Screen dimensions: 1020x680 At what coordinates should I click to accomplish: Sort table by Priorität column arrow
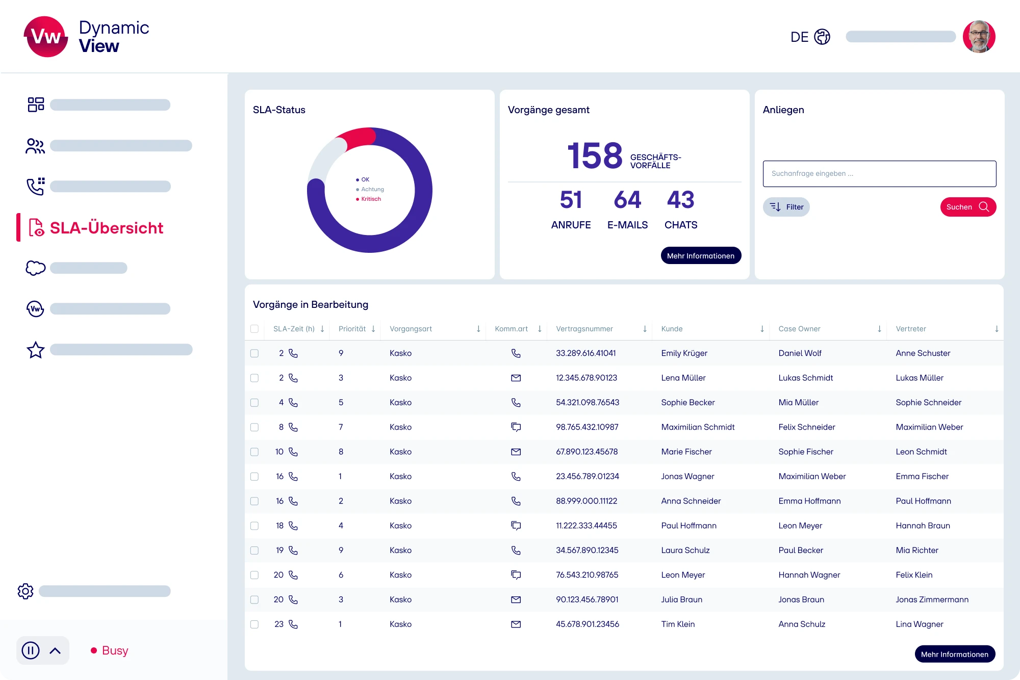coord(373,329)
